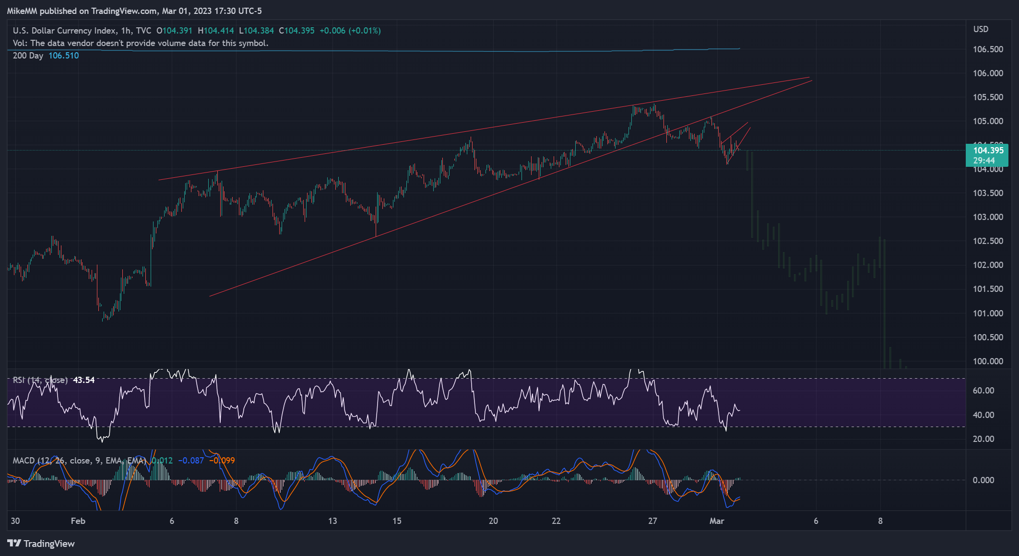Viewport: 1019px width, 556px height.
Task: Click the RSI 60.00 axis label
Action: click(983, 391)
